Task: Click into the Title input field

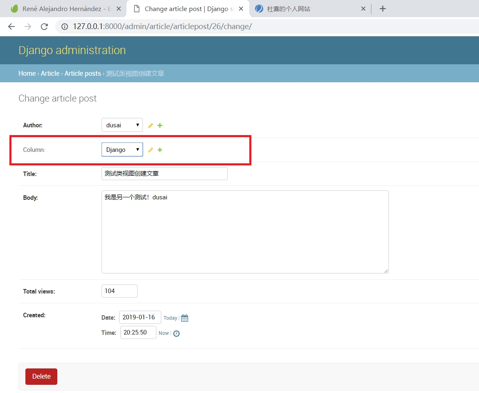Action: click(x=164, y=174)
